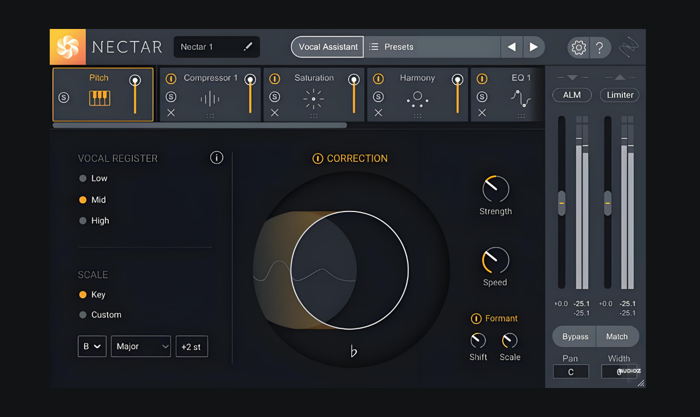Toggle Formant power button
Viewport: 700px width, 417px height.
click(476, 319)
